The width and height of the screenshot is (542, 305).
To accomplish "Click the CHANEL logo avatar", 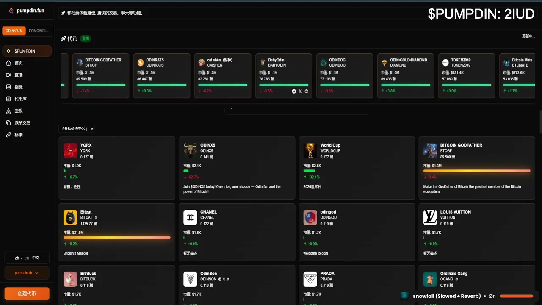I will (x=190, y=217).
